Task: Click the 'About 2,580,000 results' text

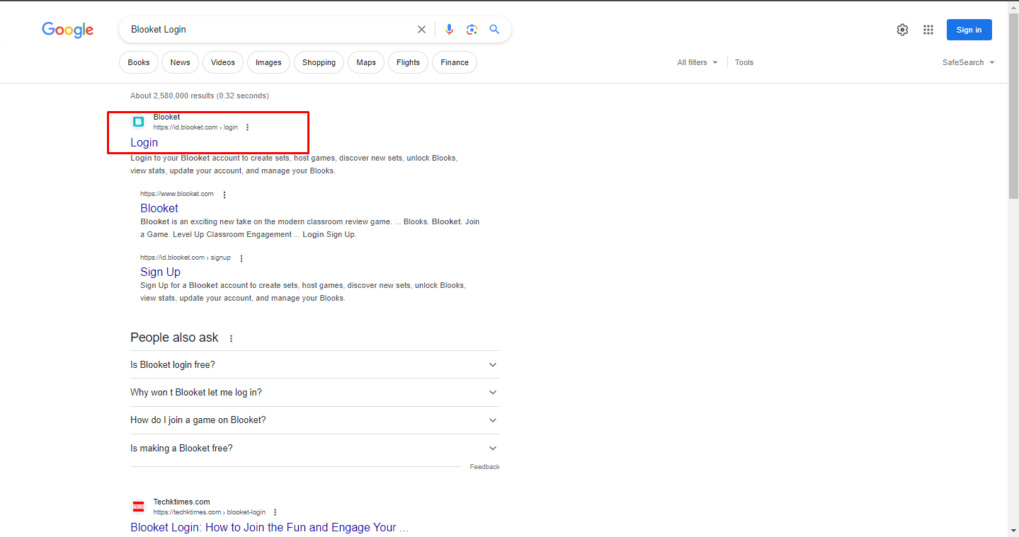Action: (x=200, y=96)
